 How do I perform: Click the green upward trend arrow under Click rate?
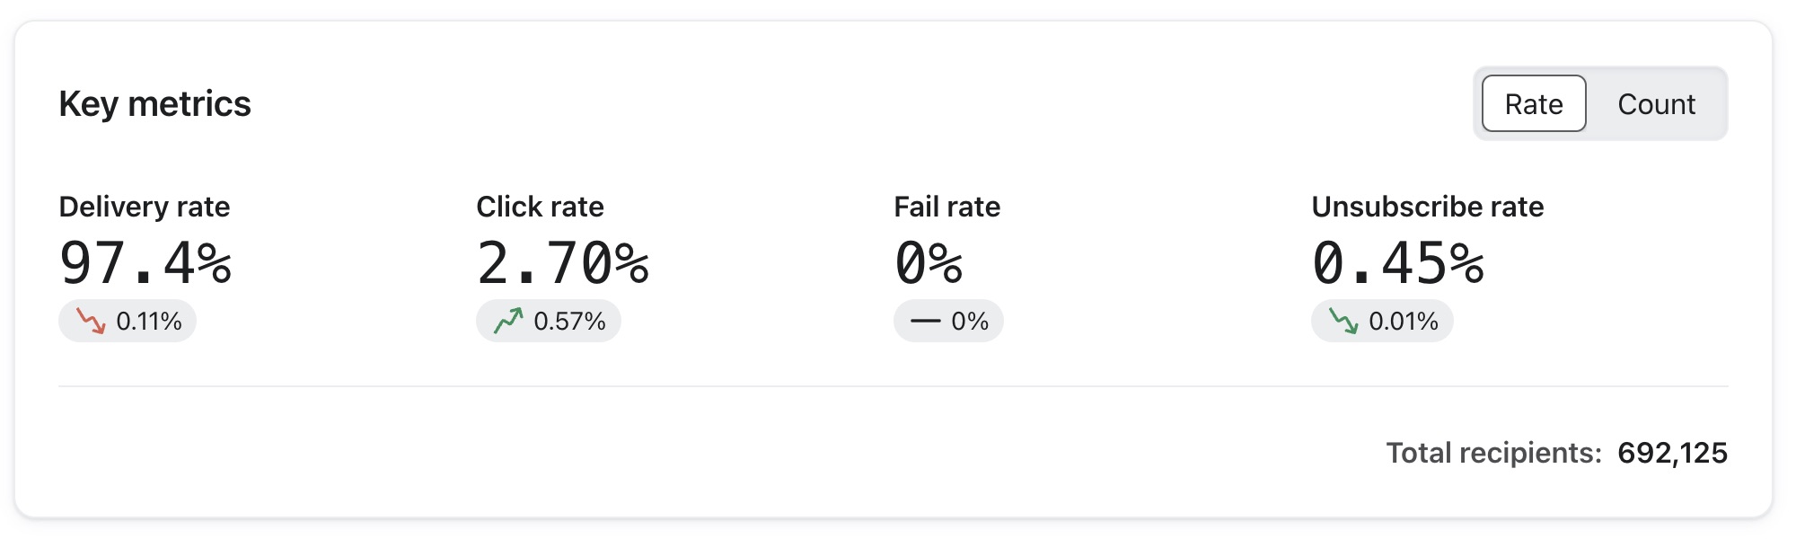pos(510,319)
